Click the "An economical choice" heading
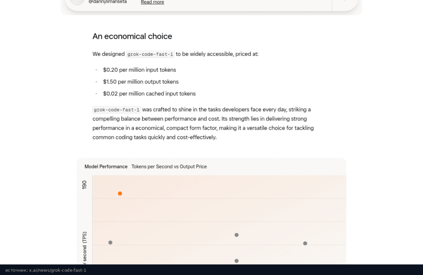The width and height of the screenshot is (423, 275). [x=132, y=36]
